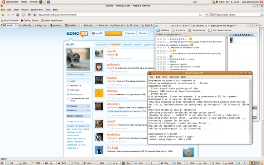
Task: Toggle star favorite on neutron post
Action: click(x=109, y=85)
